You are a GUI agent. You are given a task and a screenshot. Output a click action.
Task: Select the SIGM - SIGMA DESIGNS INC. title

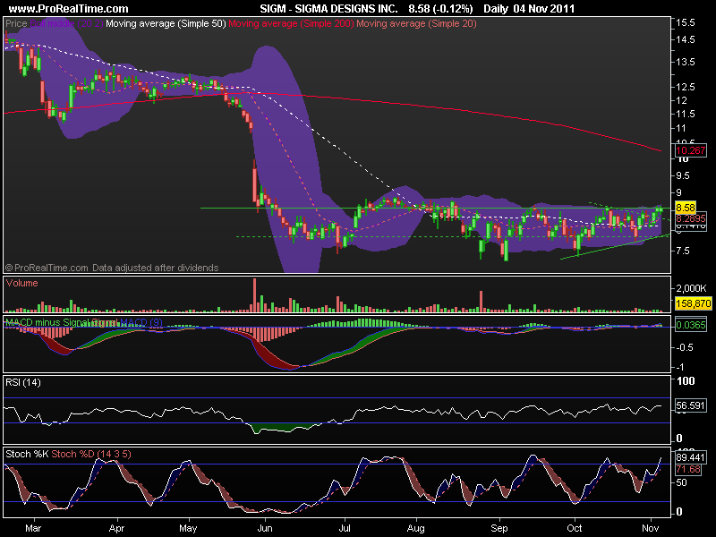click(x=328, y=9)
